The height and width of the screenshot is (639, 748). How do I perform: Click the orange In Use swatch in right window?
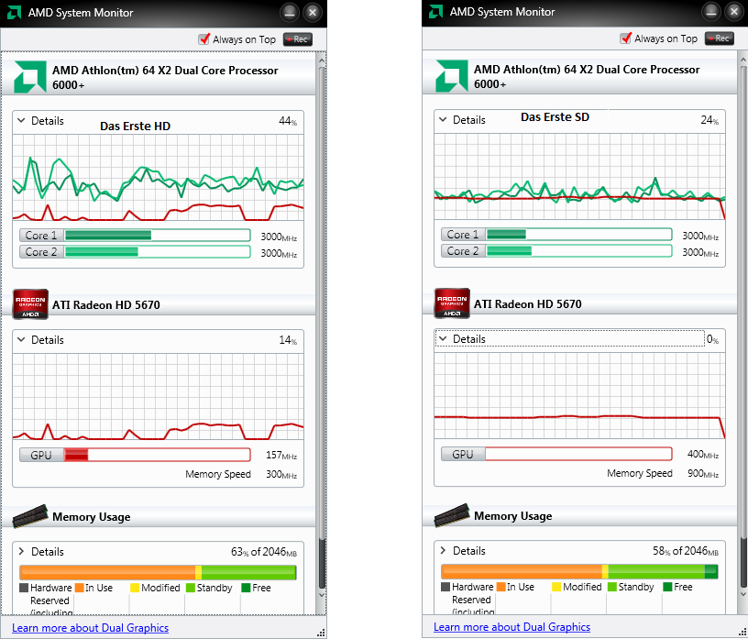click(500, 587)
